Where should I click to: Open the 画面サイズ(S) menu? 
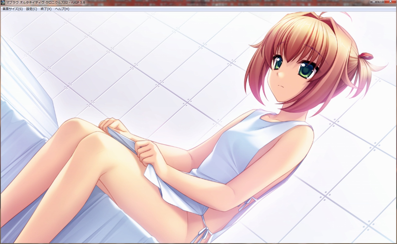[13, 9]
